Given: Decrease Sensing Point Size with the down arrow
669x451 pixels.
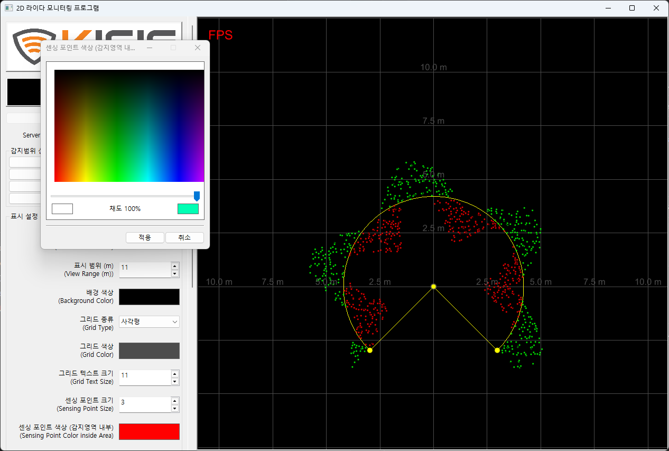Looking at the screenshot, I should [x=175, y=408].
